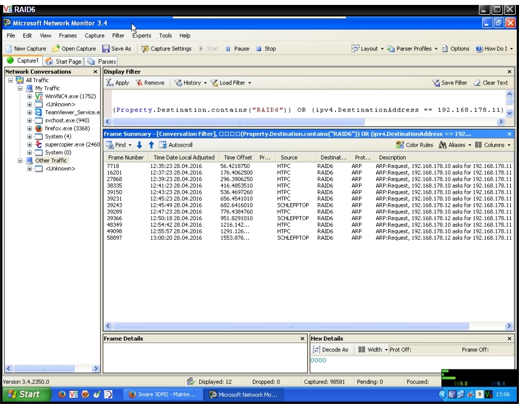Open filter History dropdown
Viewport: 519px width, 404px height.
(x=190, y=83)
